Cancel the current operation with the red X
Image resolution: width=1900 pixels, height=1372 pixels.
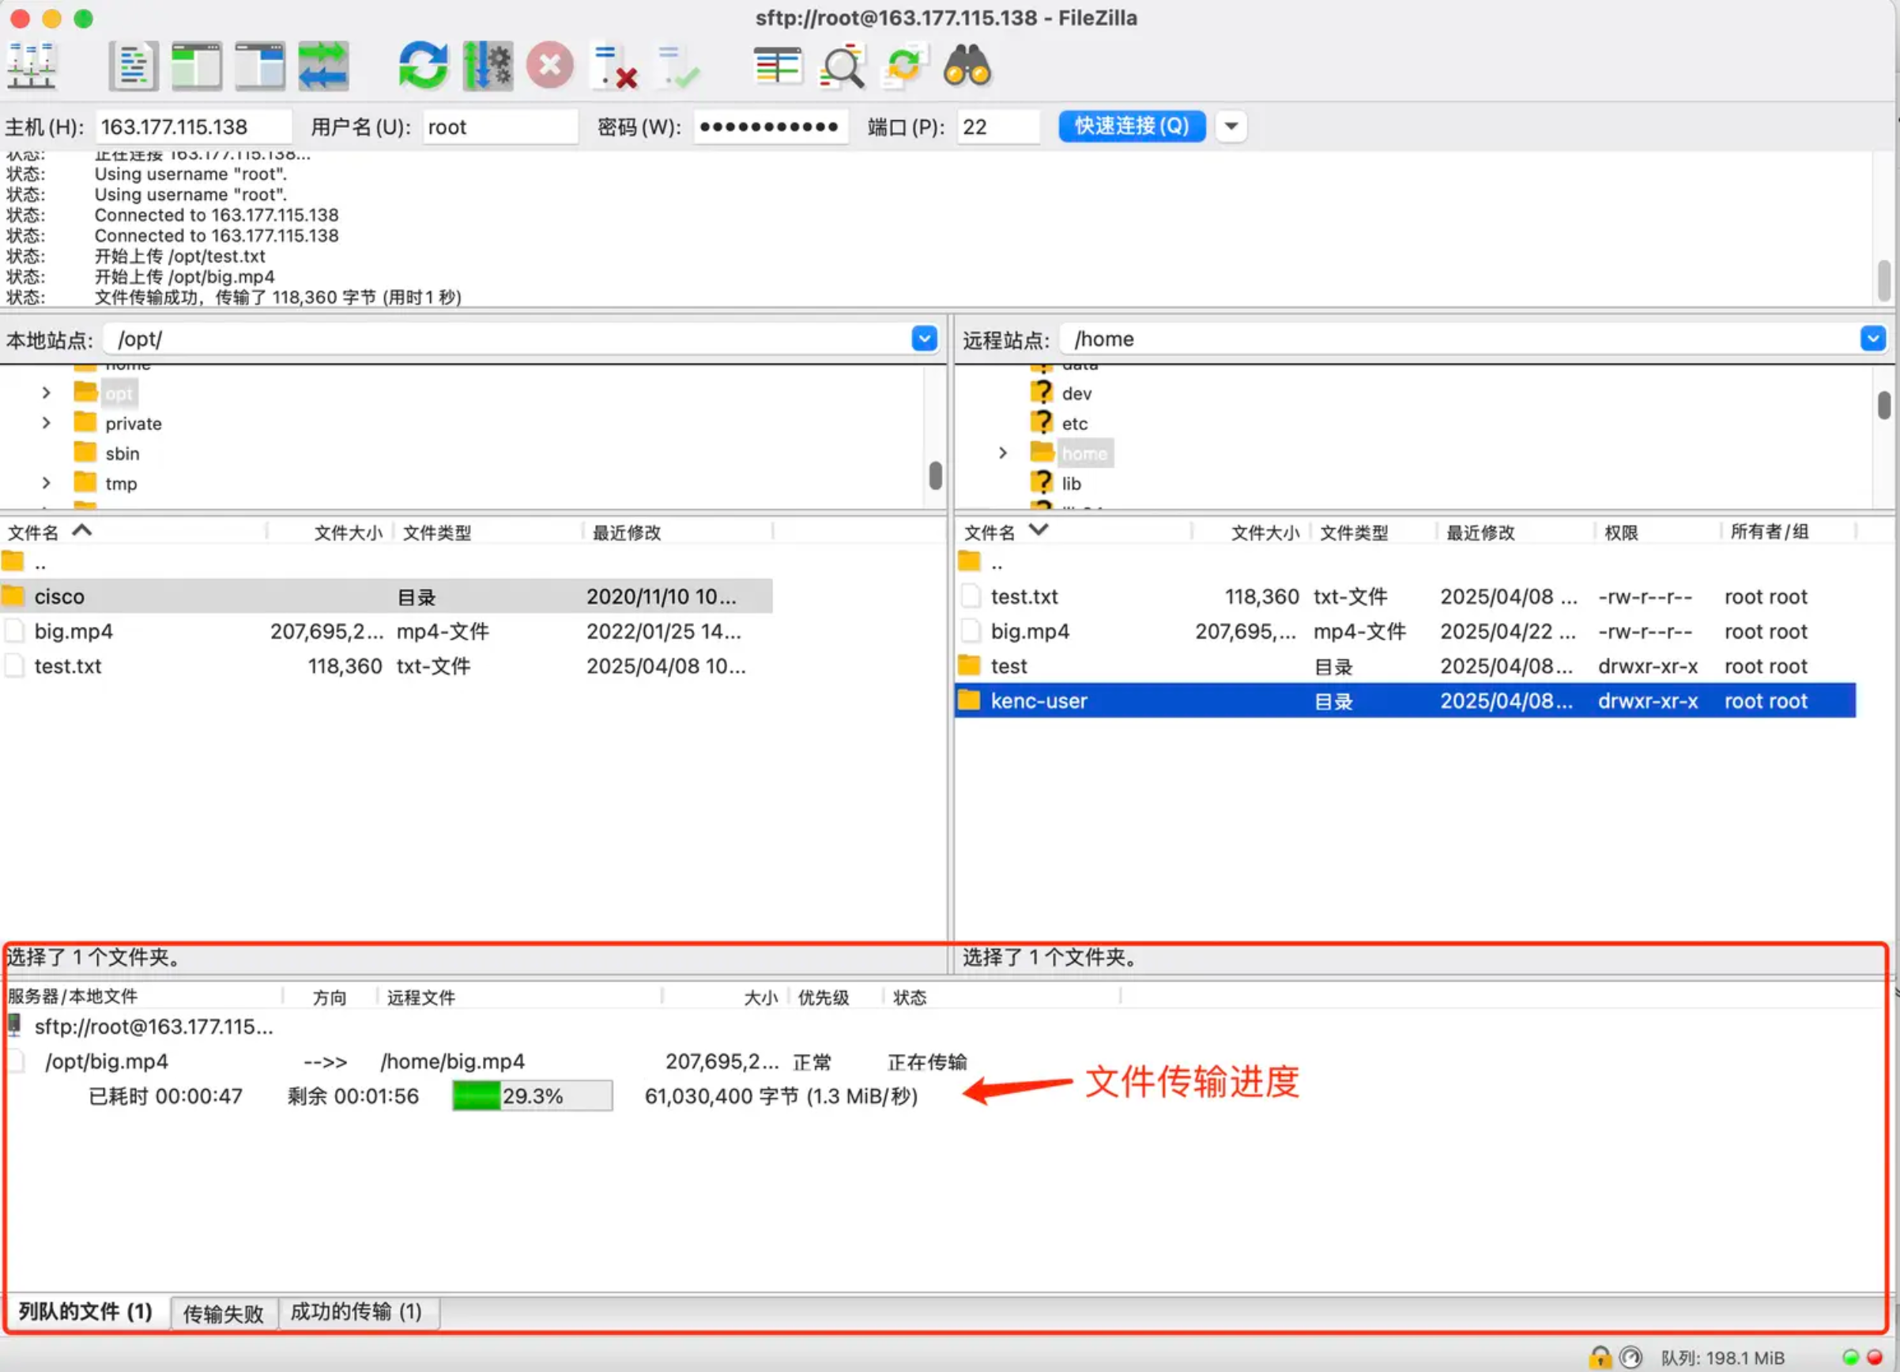[549, 66]
